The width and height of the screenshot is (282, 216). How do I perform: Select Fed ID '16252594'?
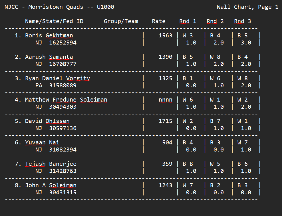[63, 43]
